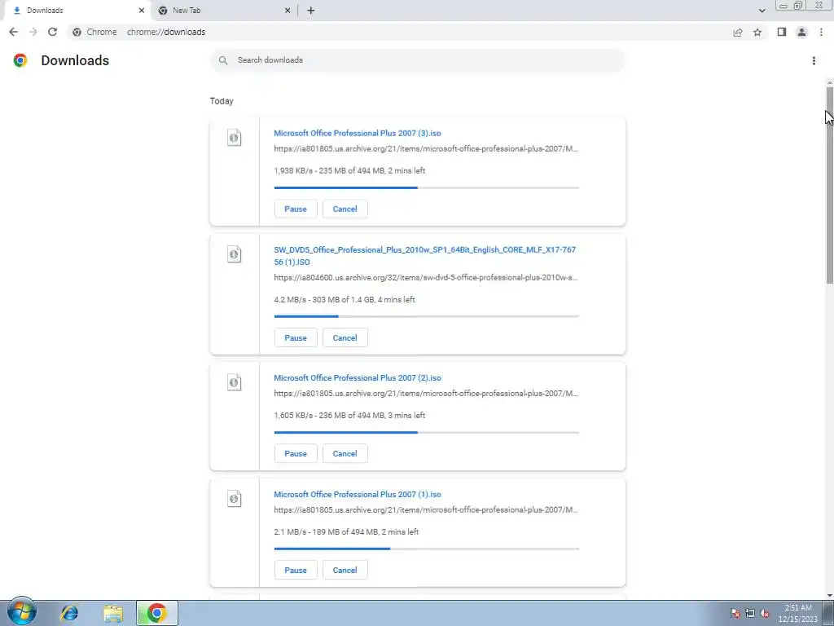Click progress bar of SW_DVD5 Office 2010 download
The height and width of the screenshot is (626, 834).
[x=427, y=316]
